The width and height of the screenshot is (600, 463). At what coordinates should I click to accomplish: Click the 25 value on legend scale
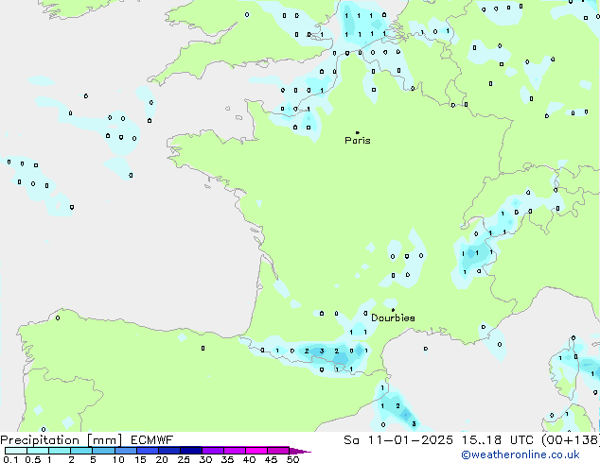coord(184,460)
